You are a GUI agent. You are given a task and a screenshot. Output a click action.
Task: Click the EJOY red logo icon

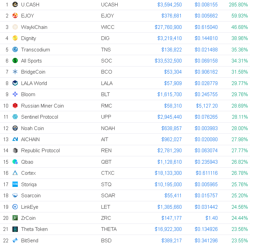pyautogui.click(x=15, y=16)
